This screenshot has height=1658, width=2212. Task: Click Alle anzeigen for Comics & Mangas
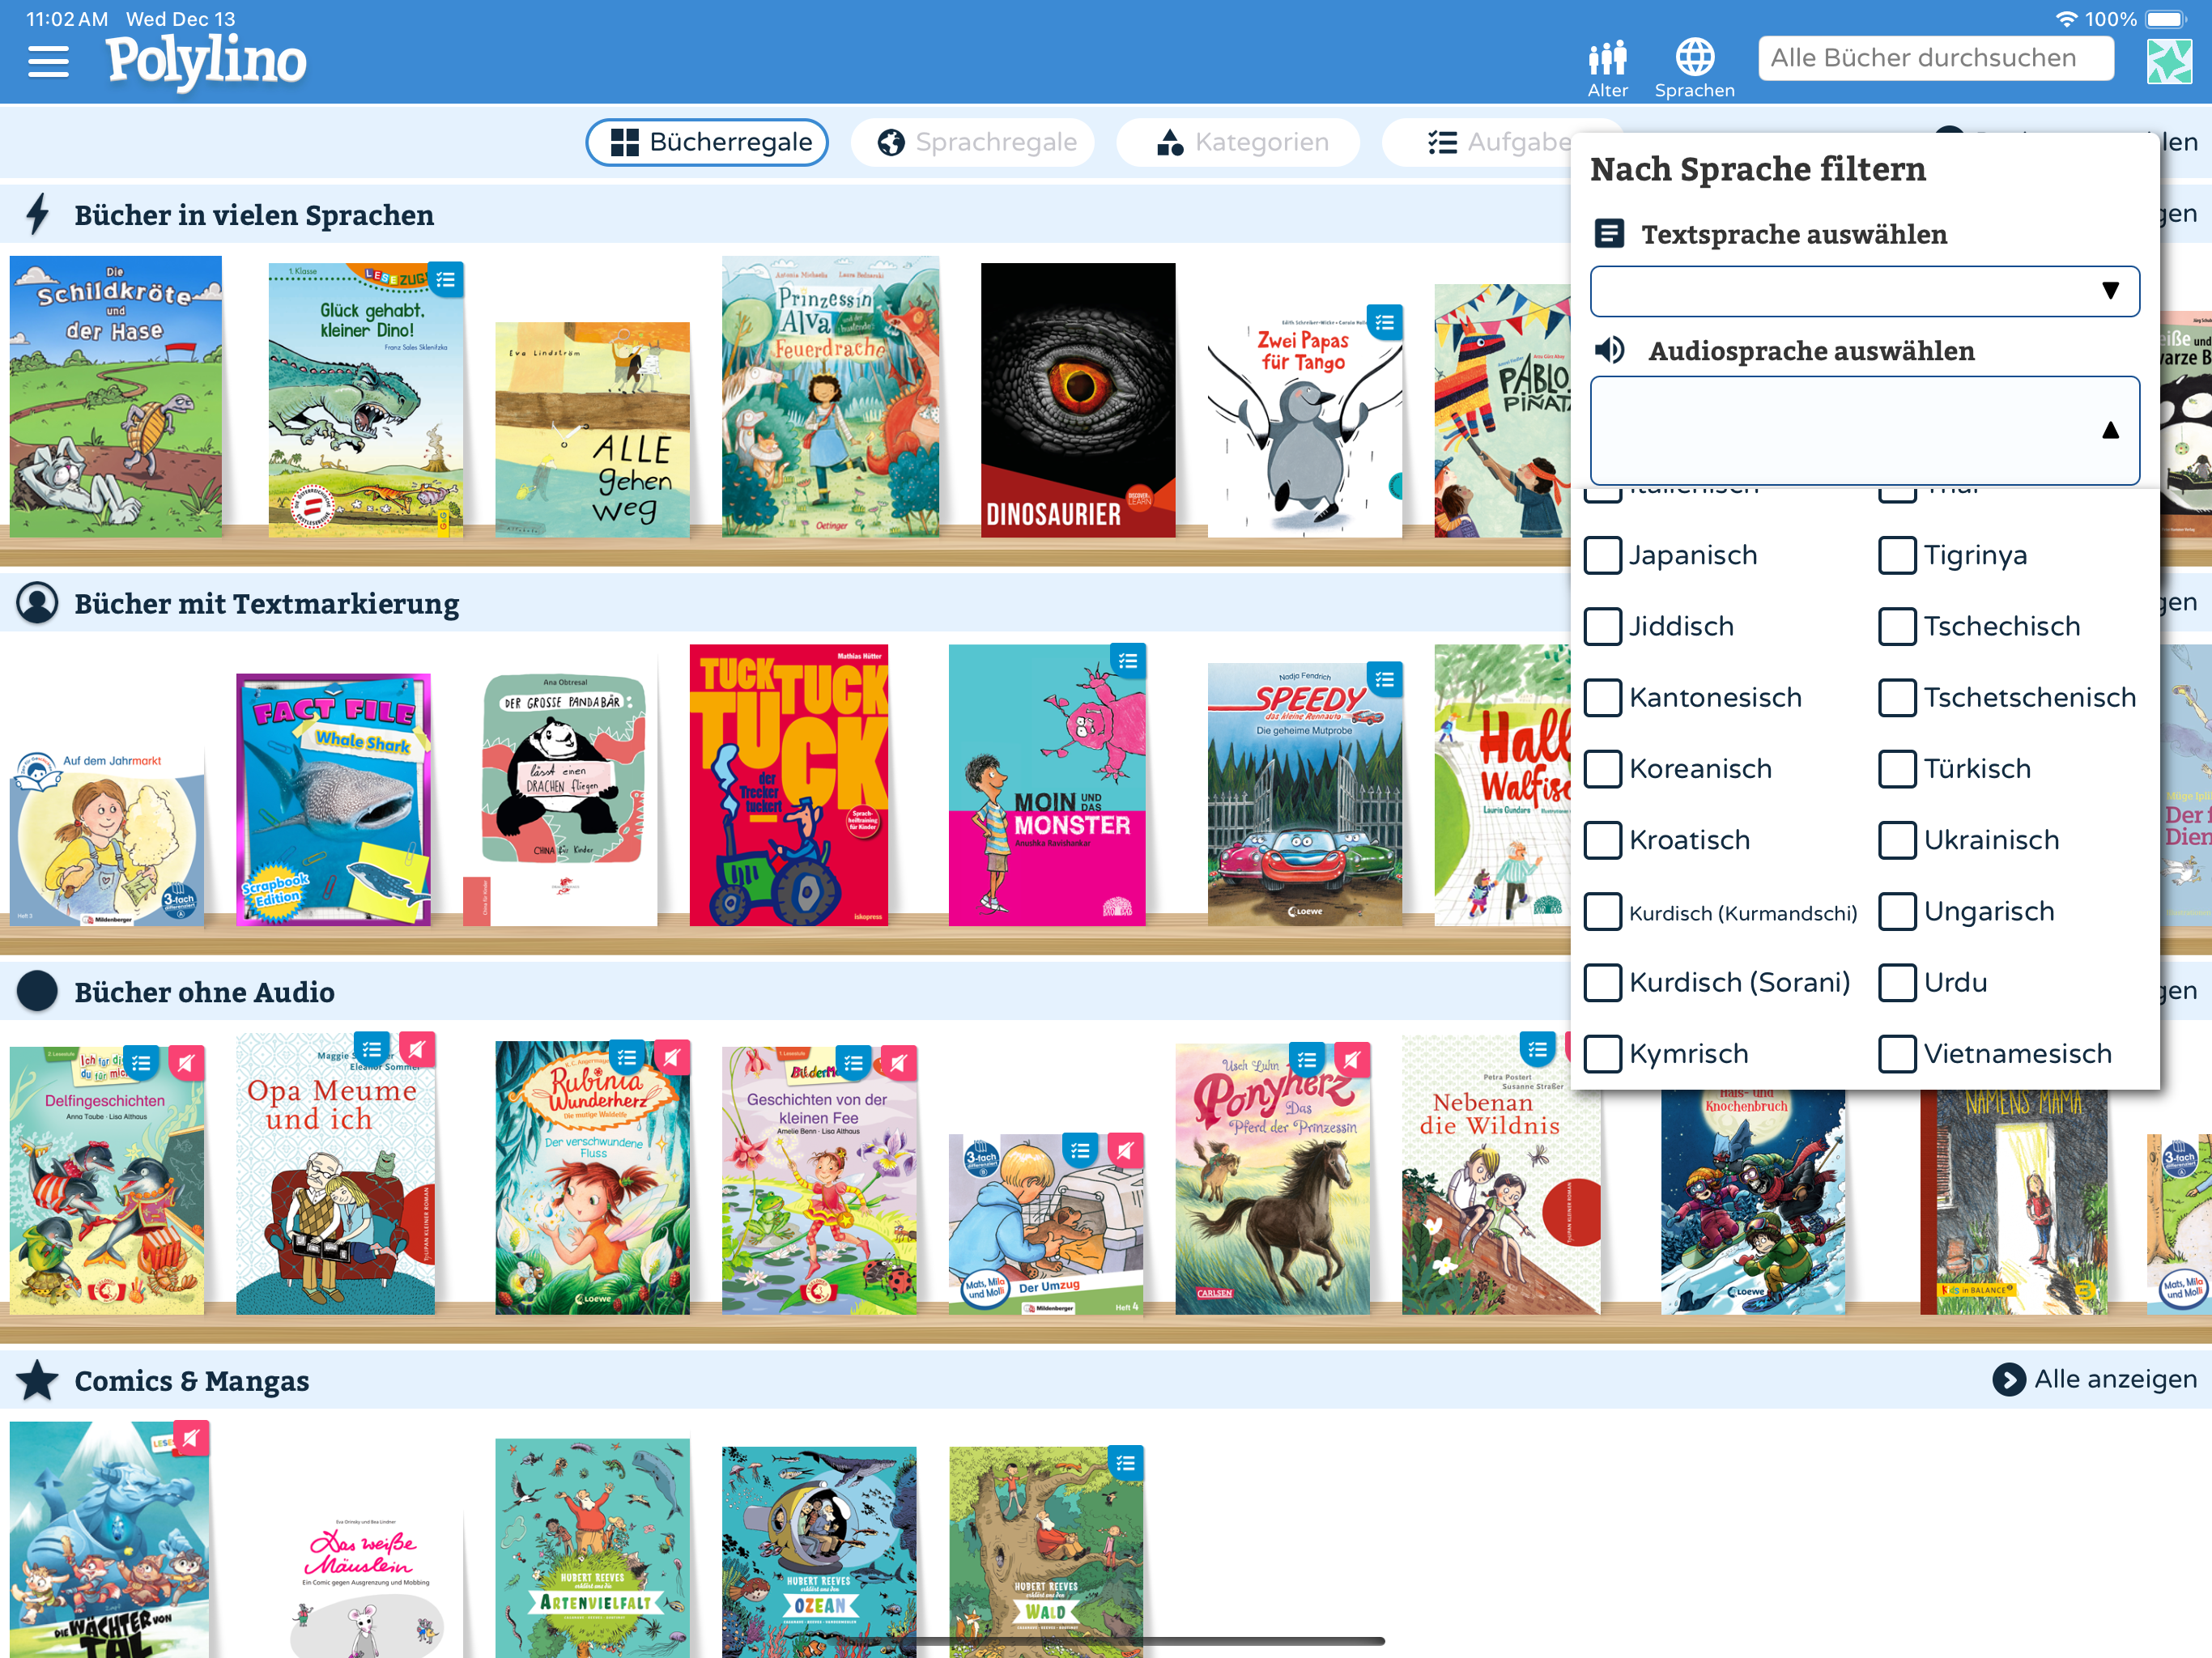[2094, 1379]
